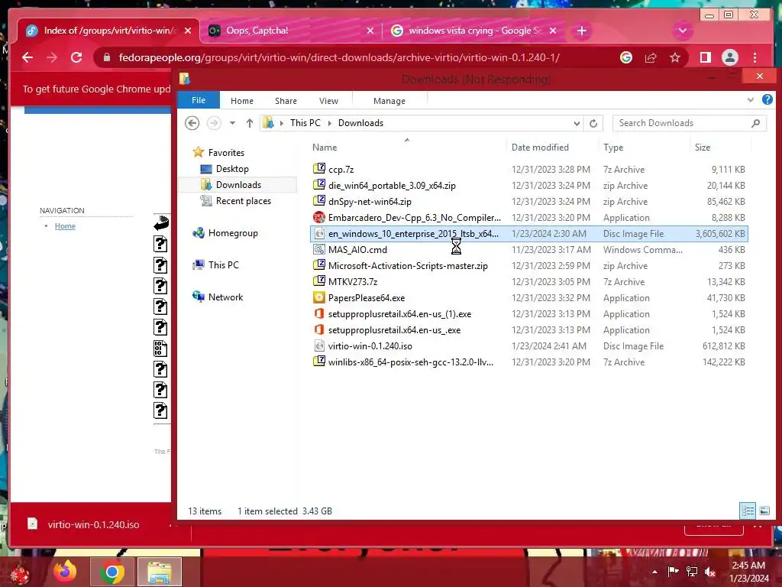
Task: Click the network tray icon
Action: coord(692,572)
